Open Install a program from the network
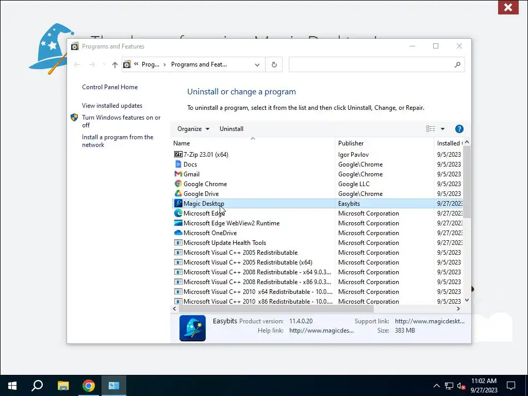The width and height of the screenshot is (528, 396). [x=118, y=141]
